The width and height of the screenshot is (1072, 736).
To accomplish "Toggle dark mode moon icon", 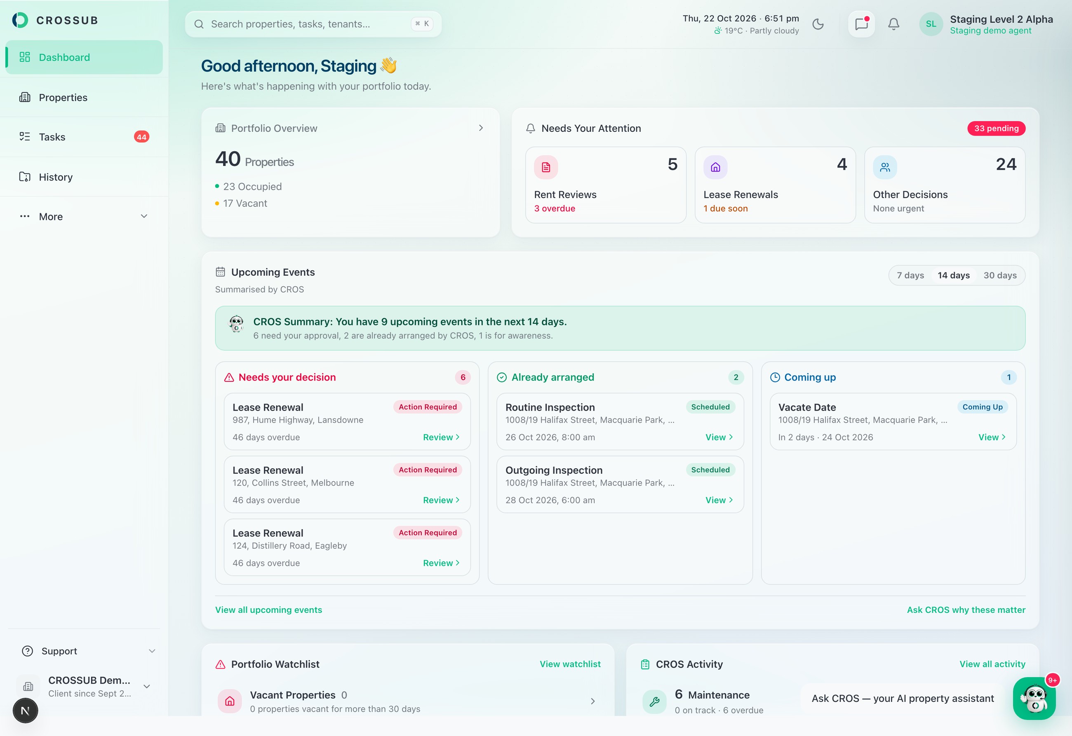I will 818,24.
